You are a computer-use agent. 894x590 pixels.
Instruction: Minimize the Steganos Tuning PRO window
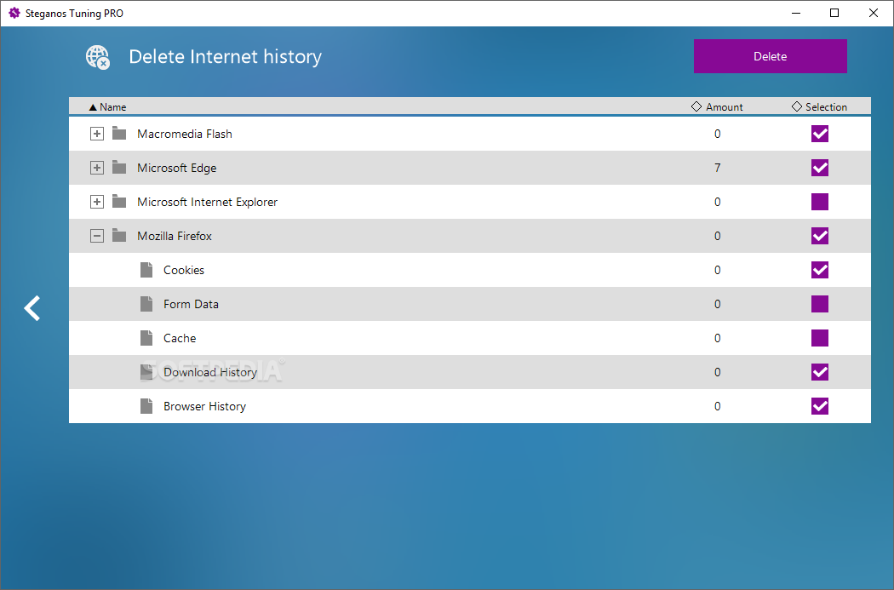click(x=796, y=13)
